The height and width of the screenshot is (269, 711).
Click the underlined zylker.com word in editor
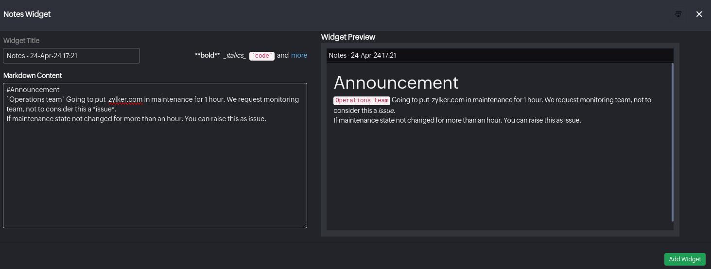click(x=125, y=99)
